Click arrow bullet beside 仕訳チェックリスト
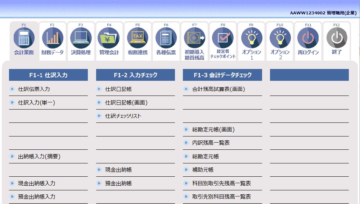The width and height of the screenshot is (360, 204). [x=99, y=116]
